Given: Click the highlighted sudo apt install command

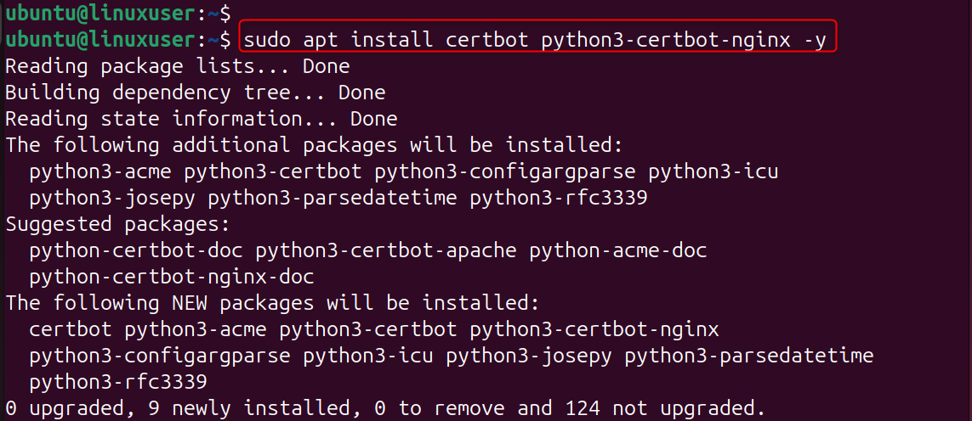Looking at the screenshot, I should [x=534, y=40].
